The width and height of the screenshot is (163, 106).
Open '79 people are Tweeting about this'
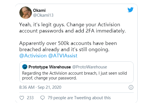tap(79, 98)
